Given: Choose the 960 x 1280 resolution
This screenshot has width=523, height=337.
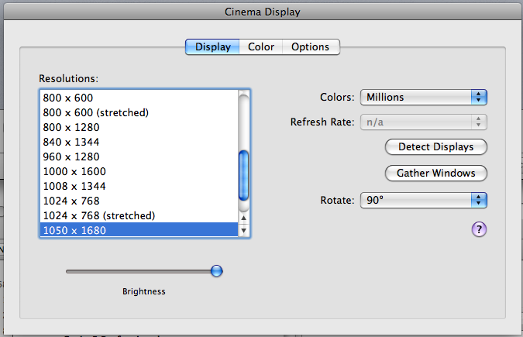Looking at the screenshot, I should point(139,156).
